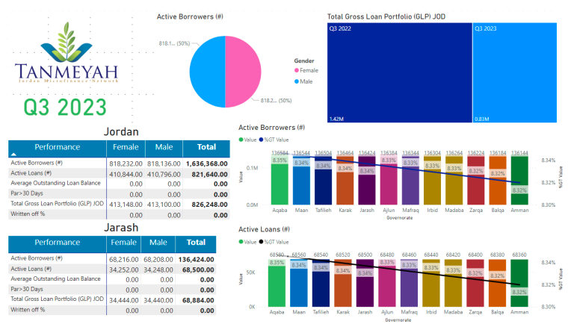Screen dimensions: 571x324
Task: Select the Jarash bar in Active Loans chart
Action: (x=365, y=283)
